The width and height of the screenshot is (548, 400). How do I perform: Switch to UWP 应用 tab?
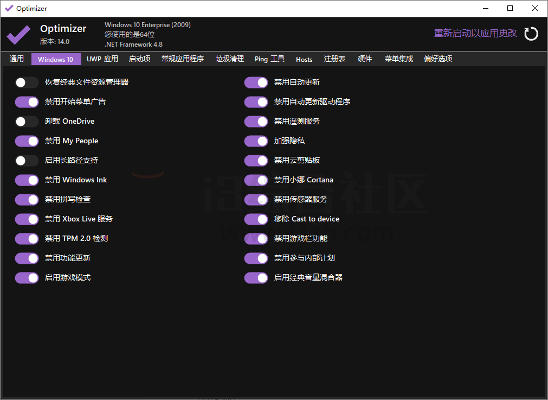pos(102,59)
